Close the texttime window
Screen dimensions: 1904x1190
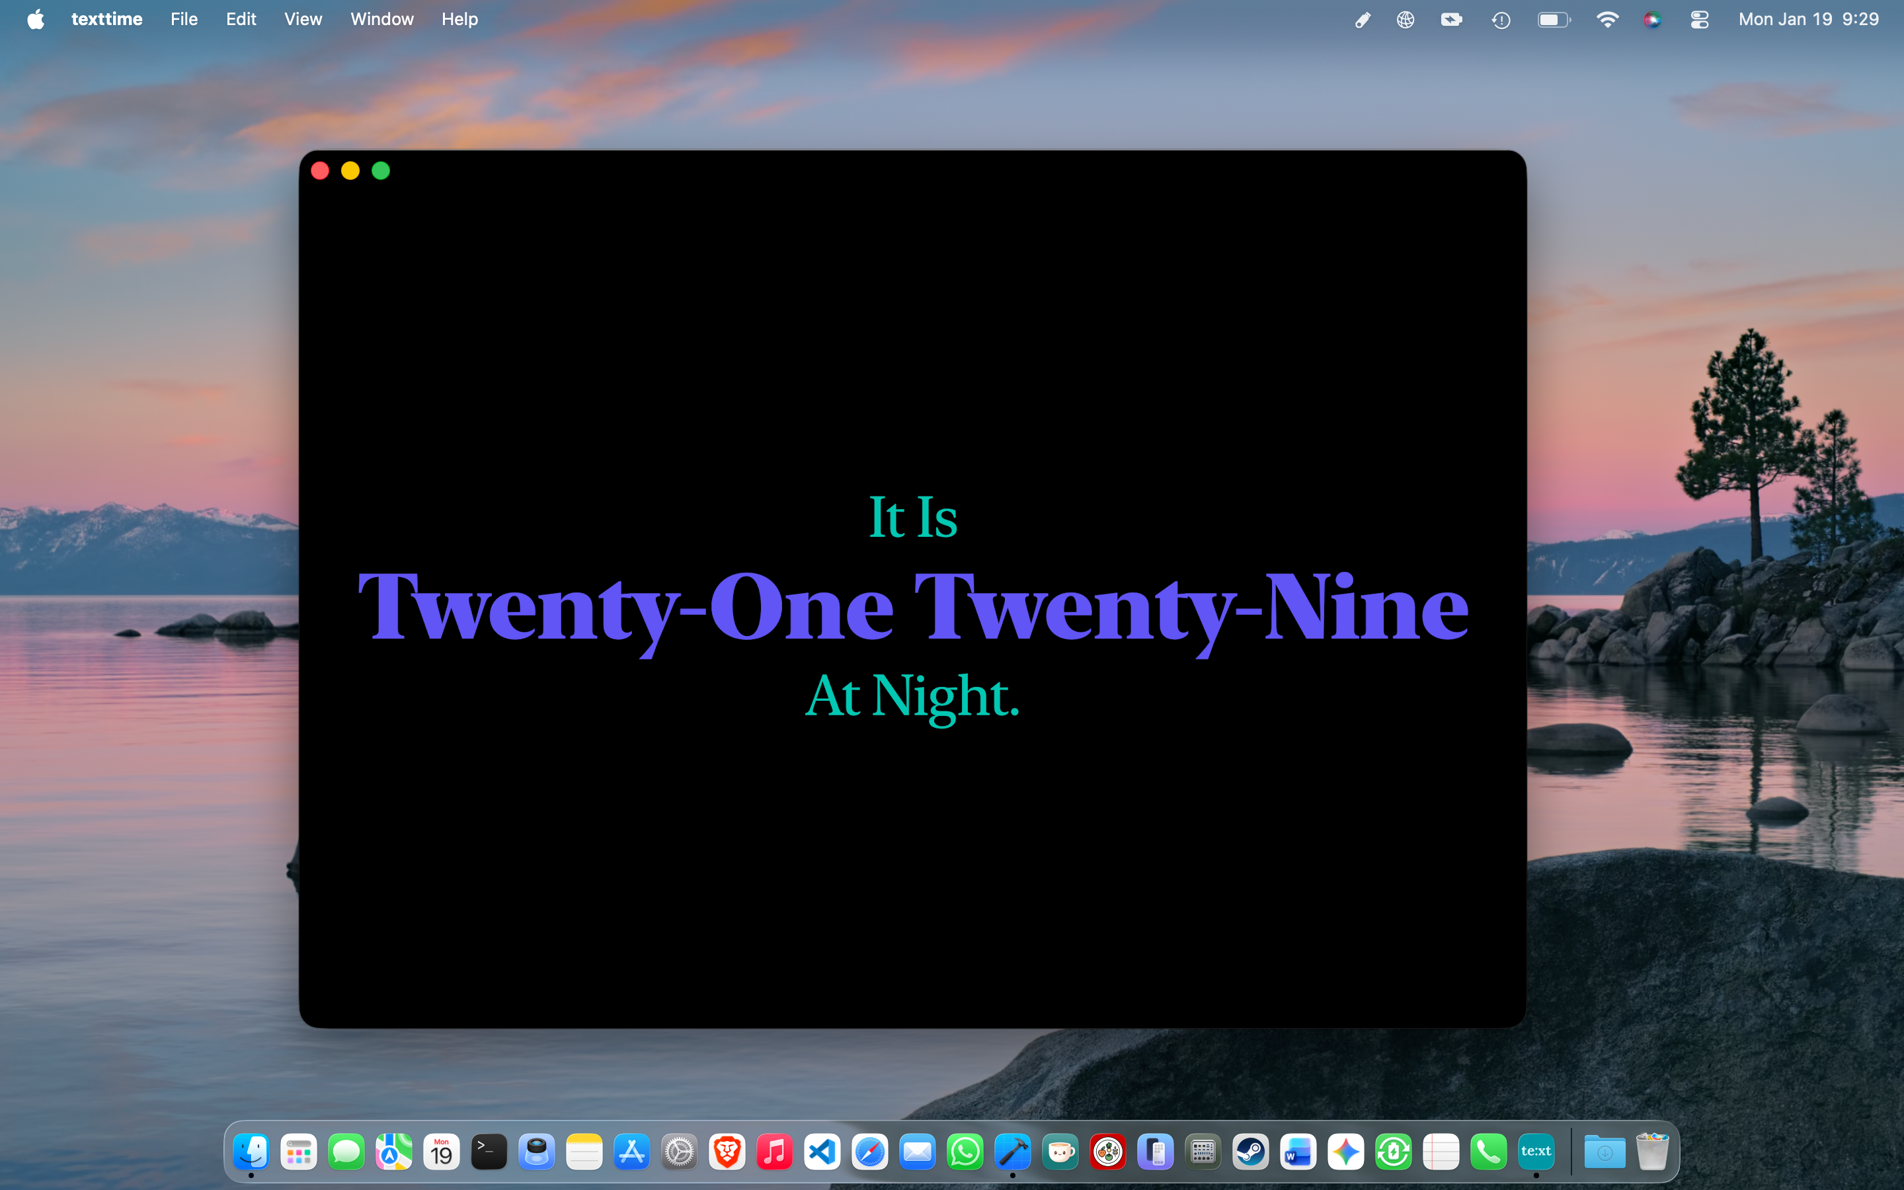pos(320,171)
